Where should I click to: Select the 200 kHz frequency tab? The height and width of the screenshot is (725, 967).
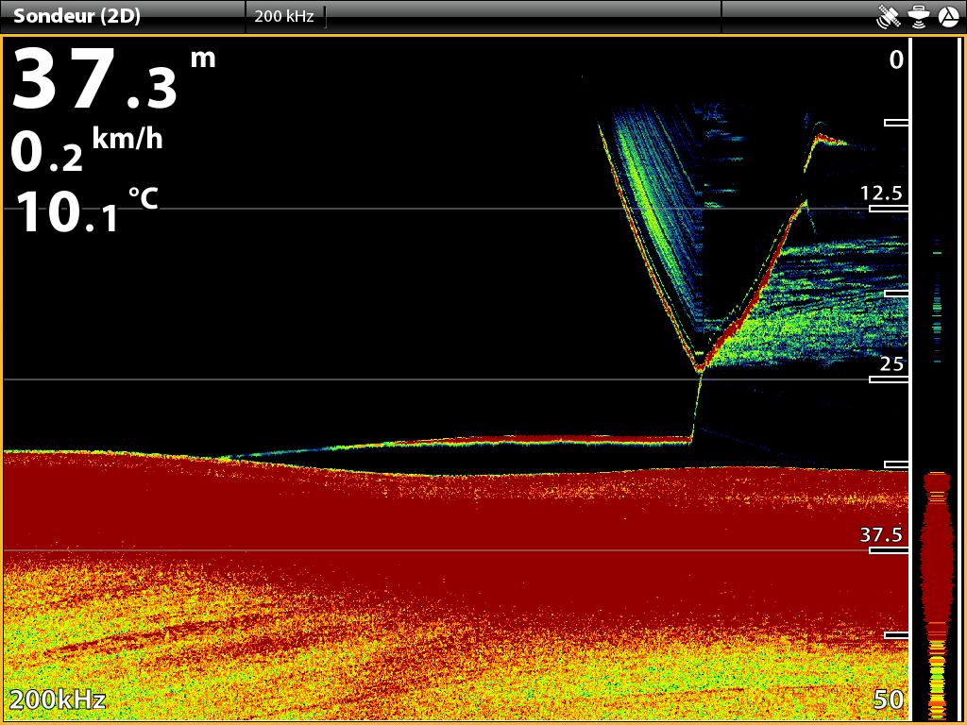pyautogui.click(x=284, y=17)
